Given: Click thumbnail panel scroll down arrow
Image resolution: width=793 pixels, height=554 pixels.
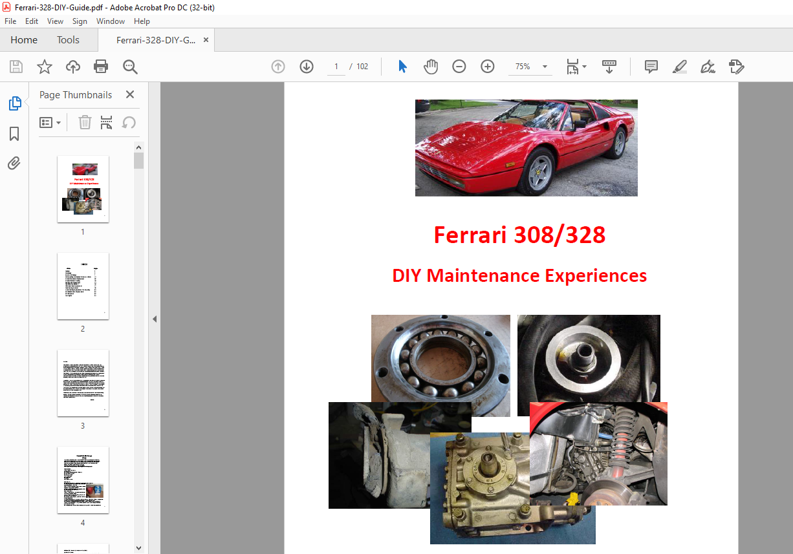Looking at the screenshot, I should [138, 548].
